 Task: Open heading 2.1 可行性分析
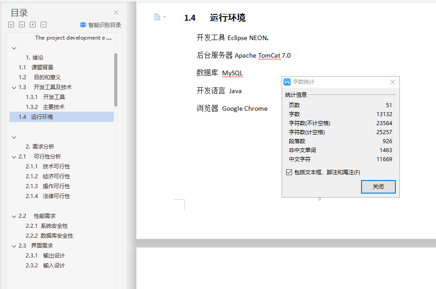click(x=40, y=156)
